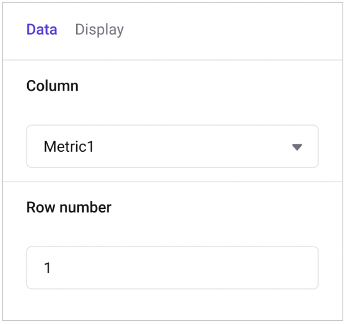Click the Metric1 text in the combo box
This screenshot has height=324, width=346.
click(69, 146)
